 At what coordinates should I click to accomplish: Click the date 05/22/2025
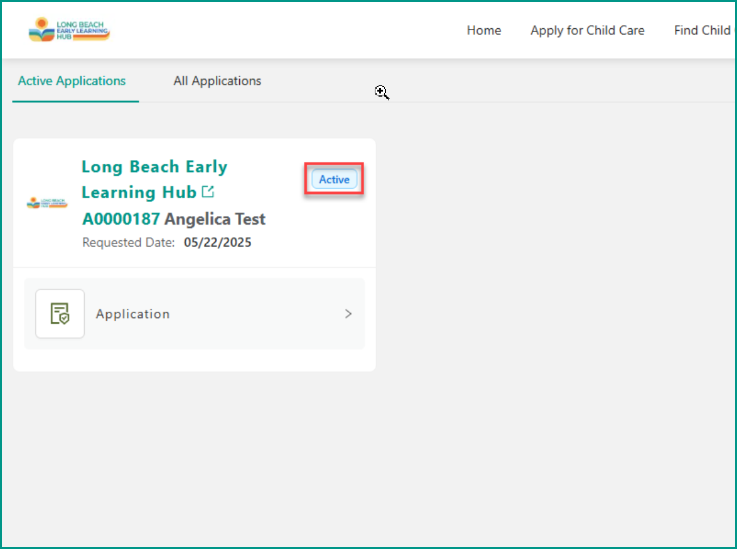tap(218, 242)
